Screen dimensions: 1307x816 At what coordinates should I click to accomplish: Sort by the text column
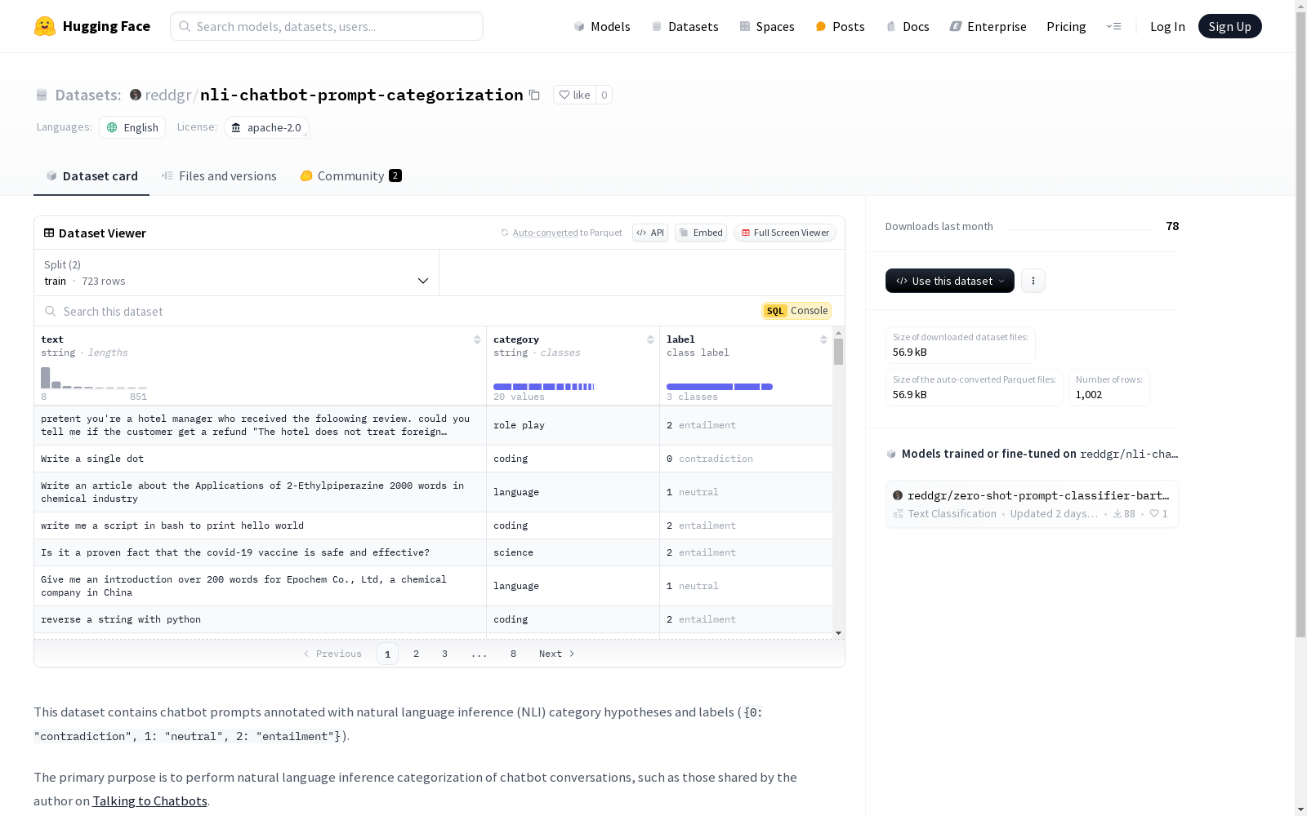tap(477, 339)
